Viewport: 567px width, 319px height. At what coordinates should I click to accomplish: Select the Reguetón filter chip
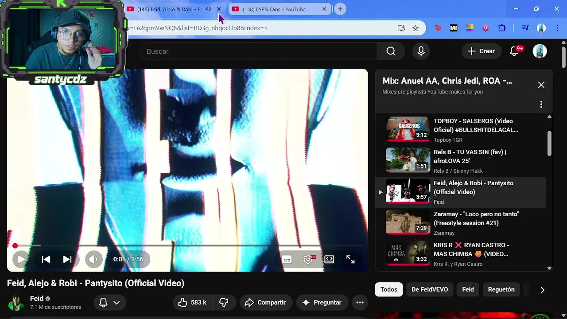pos(501,289)
